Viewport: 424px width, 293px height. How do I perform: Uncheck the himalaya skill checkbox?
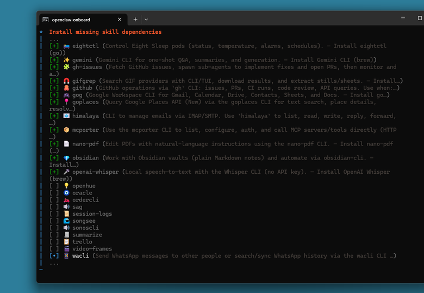click(54, 116)
